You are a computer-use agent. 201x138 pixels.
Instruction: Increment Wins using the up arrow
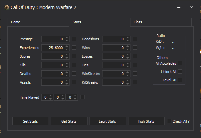(127, 46)
